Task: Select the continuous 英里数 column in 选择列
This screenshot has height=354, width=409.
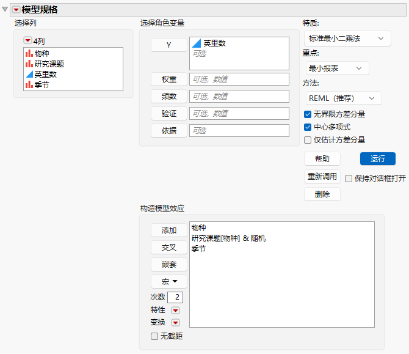Action: (41, 75)
